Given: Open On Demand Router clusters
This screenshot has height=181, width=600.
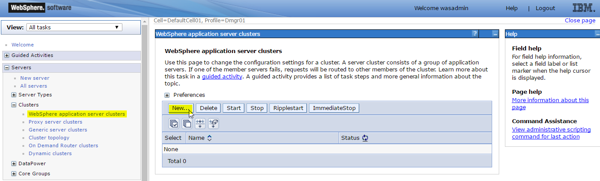Looking at the screenshot, I should 63,146.
